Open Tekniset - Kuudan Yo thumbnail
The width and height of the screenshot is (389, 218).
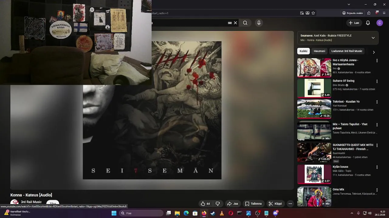pos(314,109)
